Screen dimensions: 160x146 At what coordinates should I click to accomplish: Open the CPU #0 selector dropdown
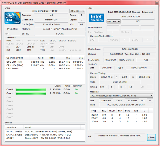(x=77, y=11)
